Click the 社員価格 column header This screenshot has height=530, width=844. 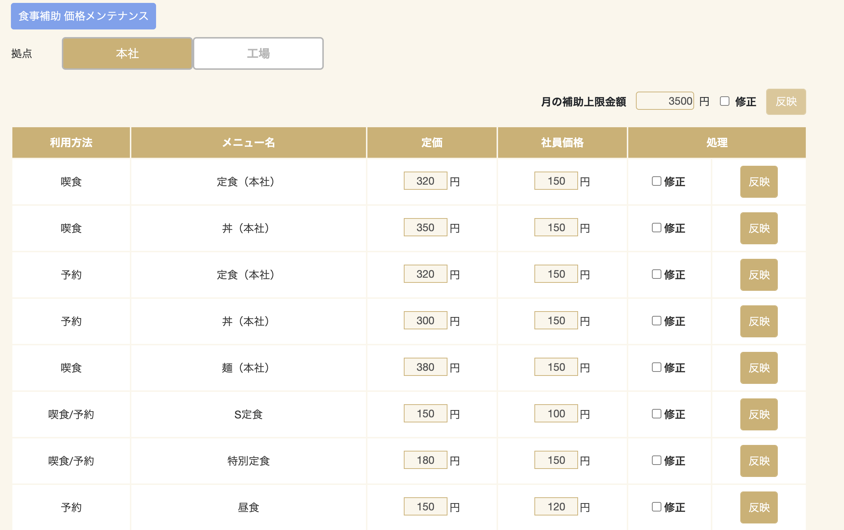[562, 142]
